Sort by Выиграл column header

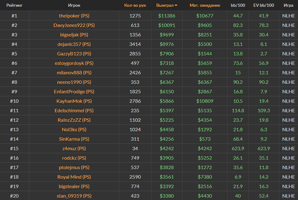(x=165, y=5)
